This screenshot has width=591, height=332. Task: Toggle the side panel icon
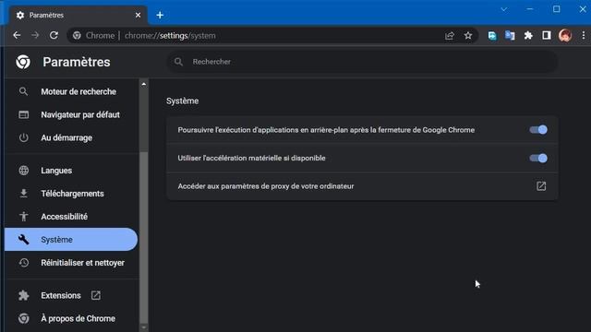546,35
